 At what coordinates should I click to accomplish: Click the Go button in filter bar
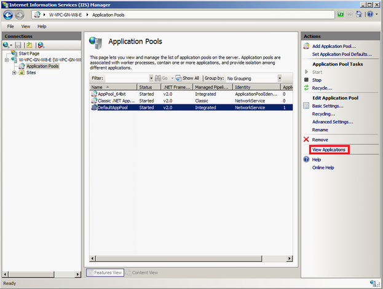coord(162,79)
